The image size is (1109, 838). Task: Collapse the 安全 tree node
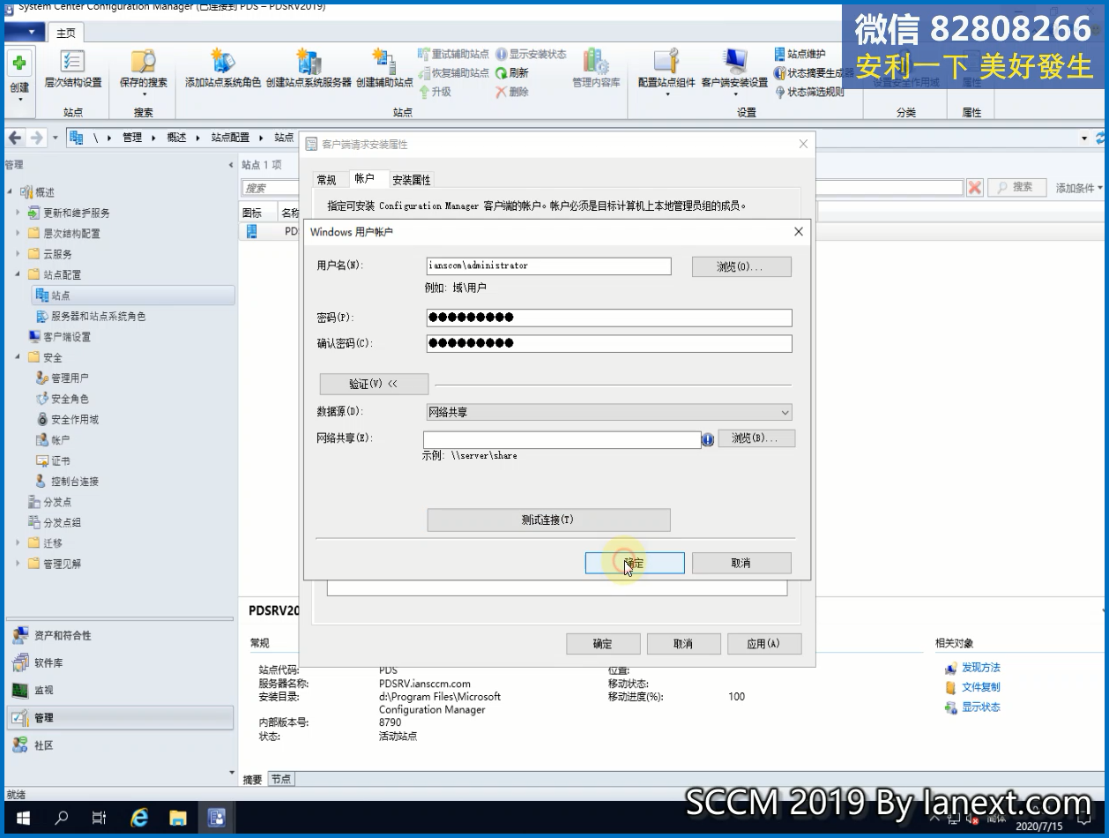(x=18, y=357)
